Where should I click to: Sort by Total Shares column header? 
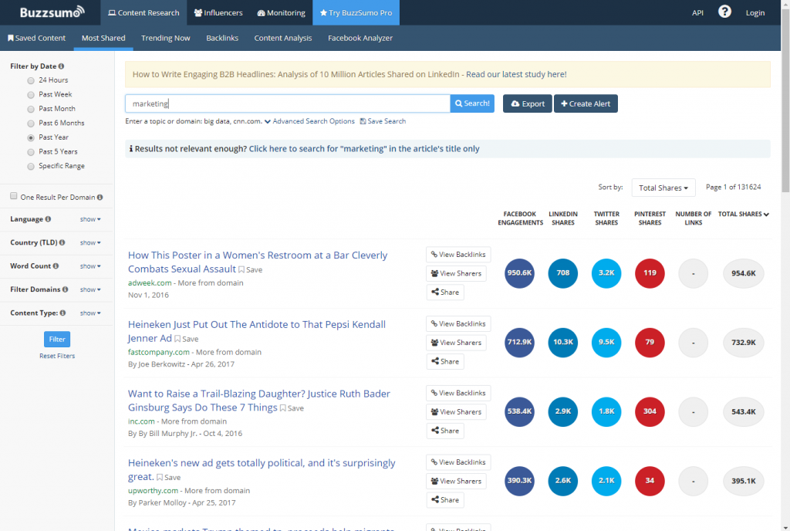pos(743,214)
